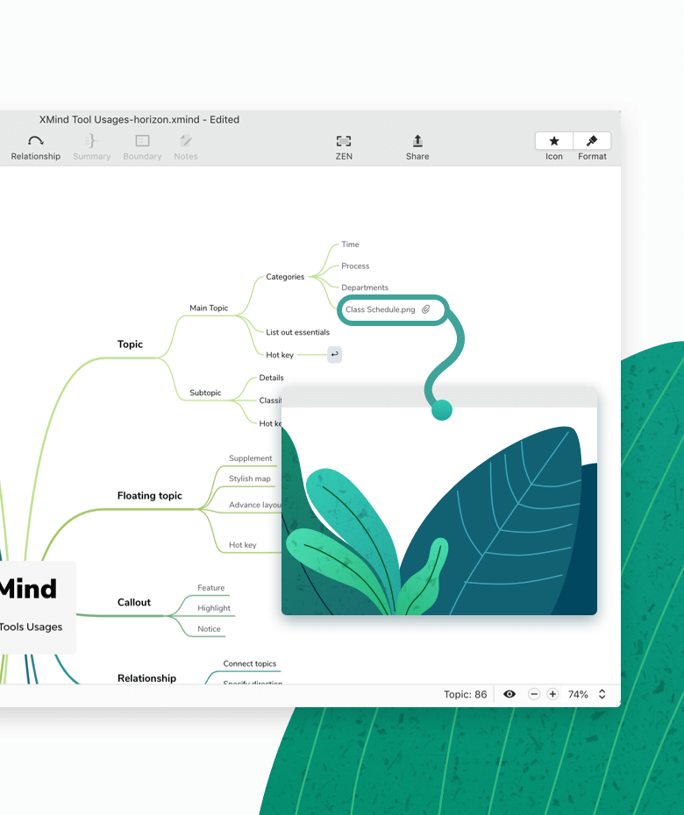Select the Floating topic branch
684x815 pixels.
[150, 495]
